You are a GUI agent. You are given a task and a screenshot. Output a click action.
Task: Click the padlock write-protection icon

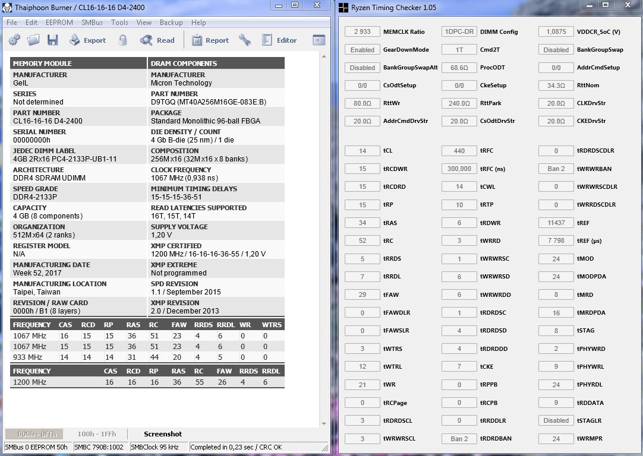122,40
